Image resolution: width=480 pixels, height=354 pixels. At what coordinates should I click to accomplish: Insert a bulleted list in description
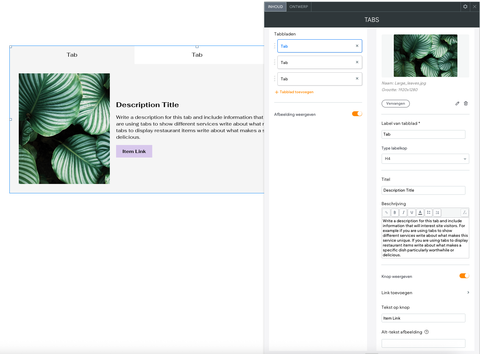point(429,212)
